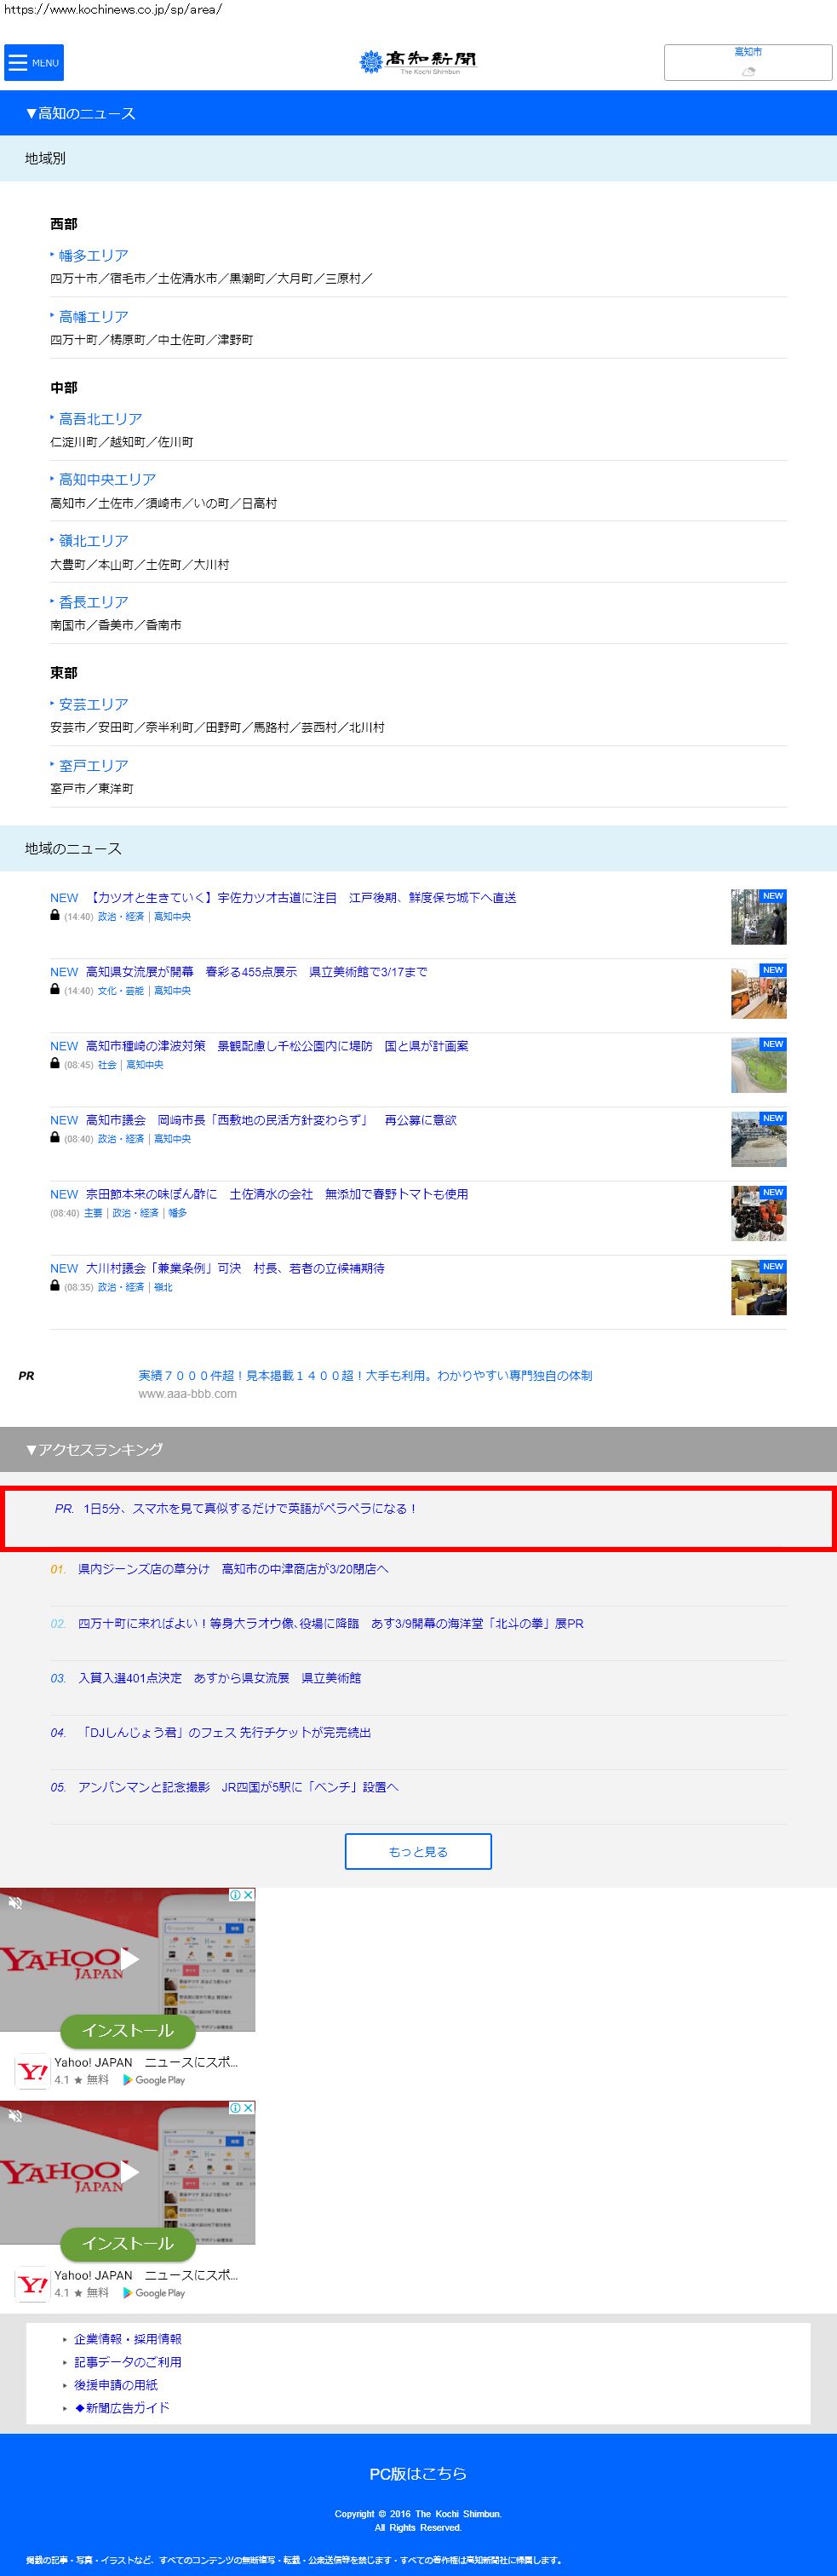Select 社会 tag under 種崎 article
This screenshot has height=2576, width=837.
pyautogui.click(x=107, y=1064)
